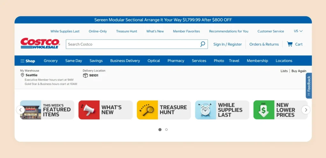Click the green dollar arrow New Lower Prices image

pyautogui.click(x=264, y=110)
